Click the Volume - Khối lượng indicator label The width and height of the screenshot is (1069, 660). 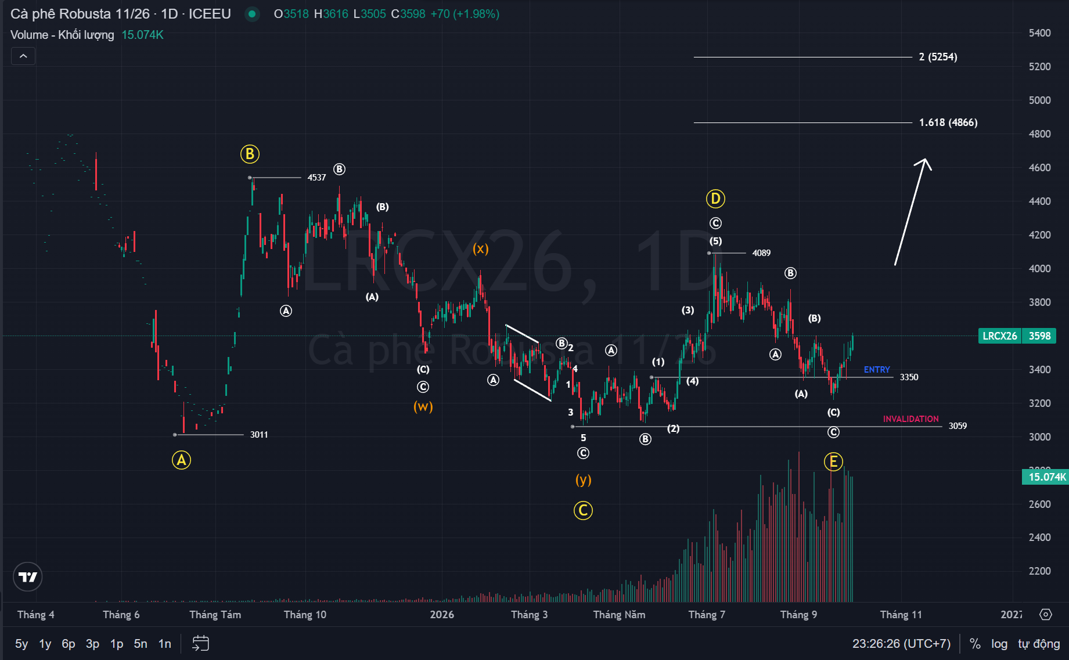point(62,35)
